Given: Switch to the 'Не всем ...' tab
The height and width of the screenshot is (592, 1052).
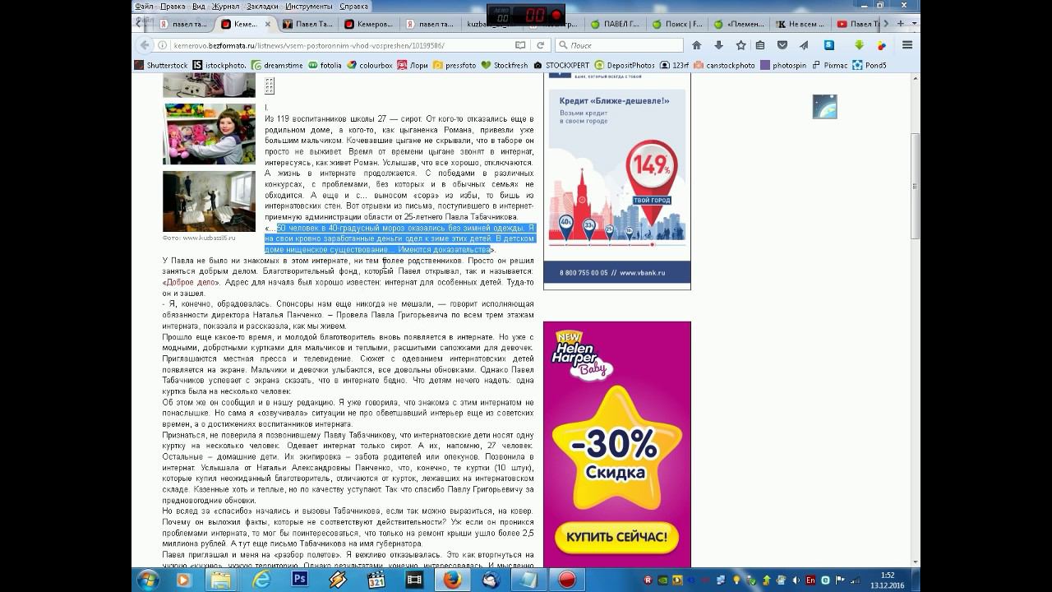Looking at the screenshot, I should point(800,24).
